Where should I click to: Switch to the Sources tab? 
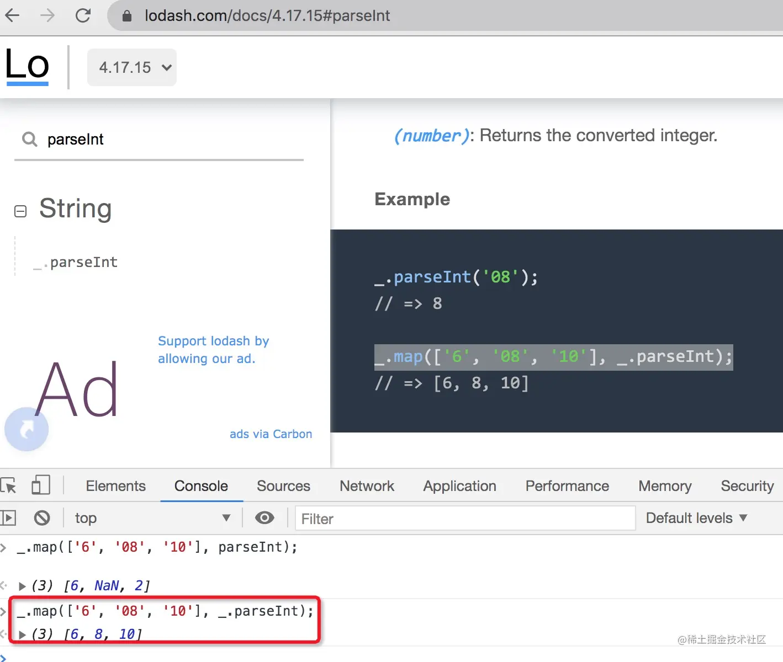284,486
